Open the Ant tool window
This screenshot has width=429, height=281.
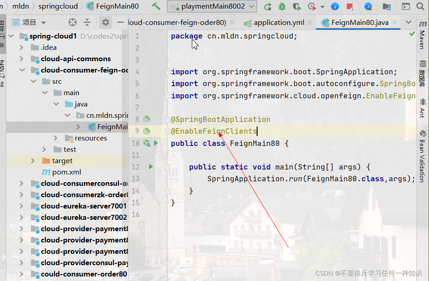click(x=423, y=108)
